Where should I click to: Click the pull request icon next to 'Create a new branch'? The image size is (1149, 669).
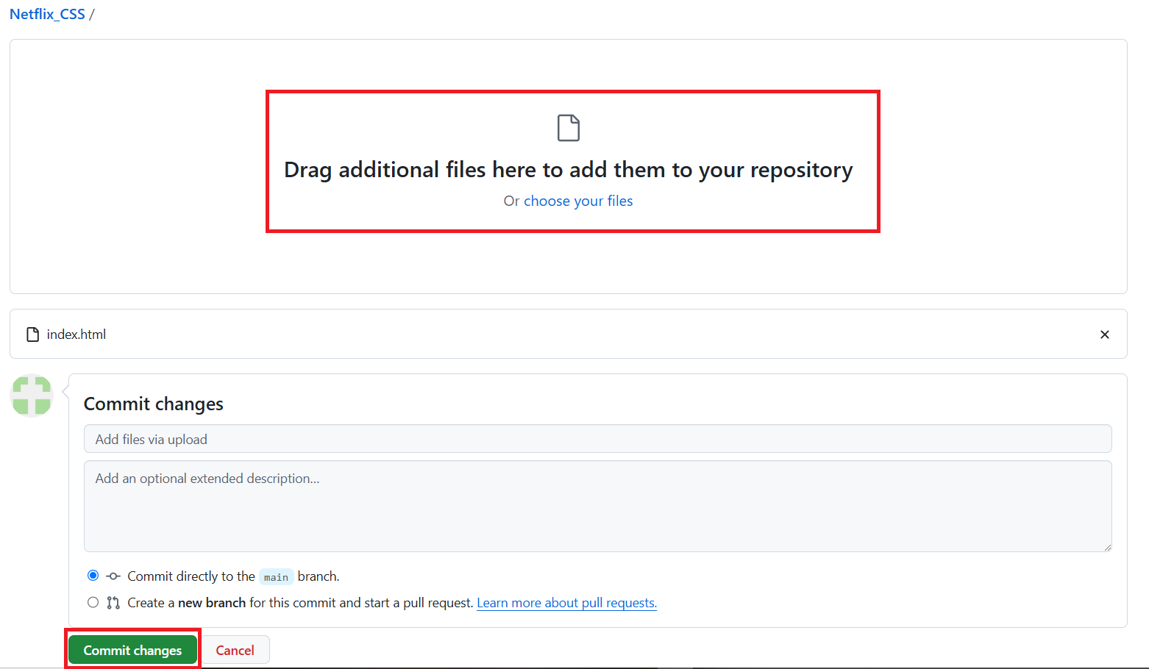click(x=113, y=603)
